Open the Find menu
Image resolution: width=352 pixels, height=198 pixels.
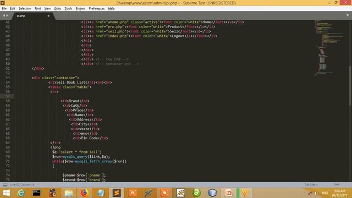coord(37,9)
